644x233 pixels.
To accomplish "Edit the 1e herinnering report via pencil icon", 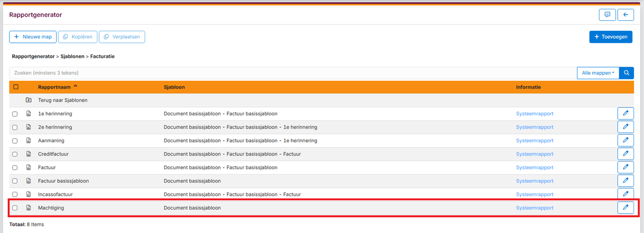I will (x=625, y=113).
